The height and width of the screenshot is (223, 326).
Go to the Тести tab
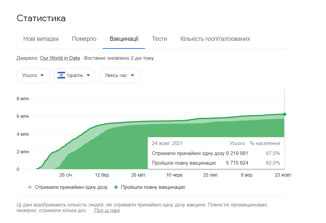point(160,39)
